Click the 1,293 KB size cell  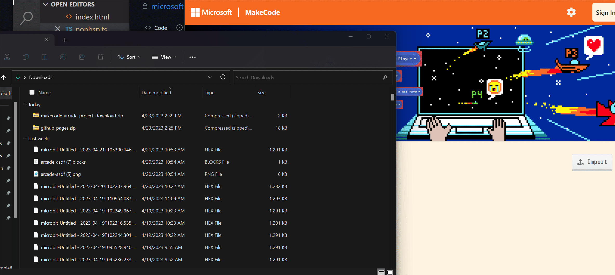[278, 198]
